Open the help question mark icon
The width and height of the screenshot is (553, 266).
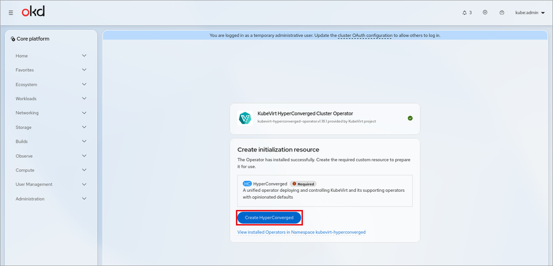tap(502, 13)
